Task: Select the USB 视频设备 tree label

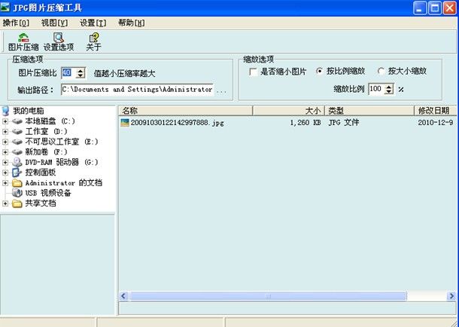Action: [x=48, y=193]
